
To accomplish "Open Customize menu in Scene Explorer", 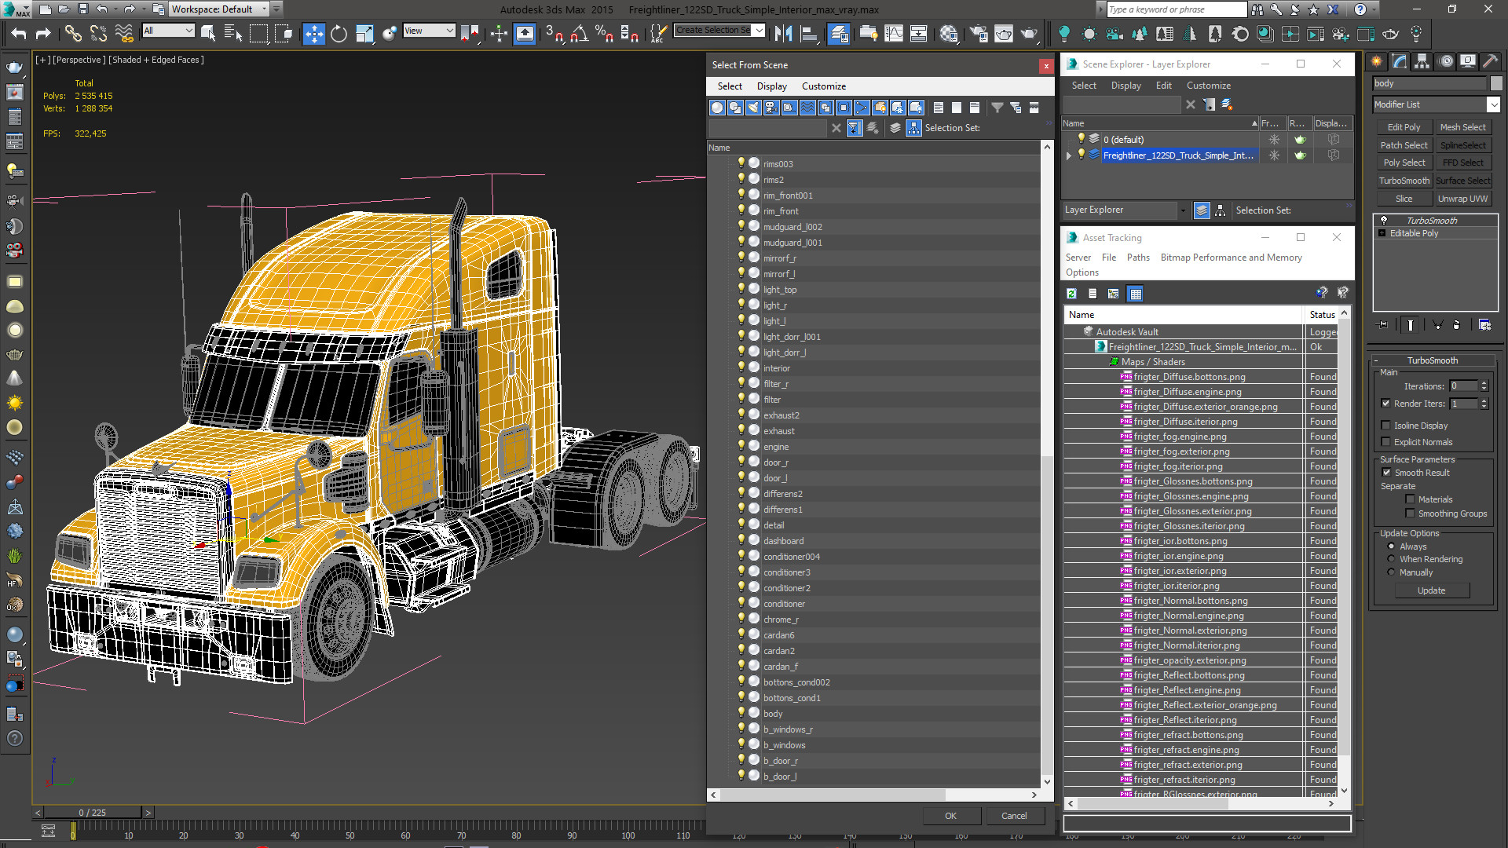I will coord(1209,86).
